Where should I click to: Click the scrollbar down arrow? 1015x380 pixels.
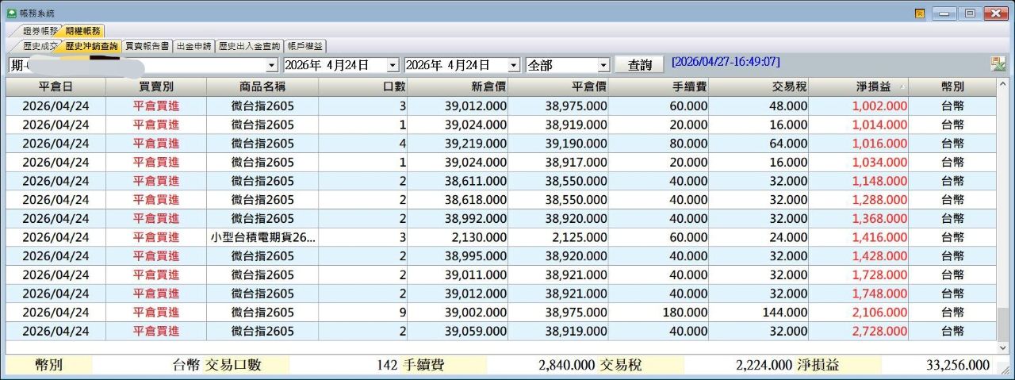[x=1003, y=347]
